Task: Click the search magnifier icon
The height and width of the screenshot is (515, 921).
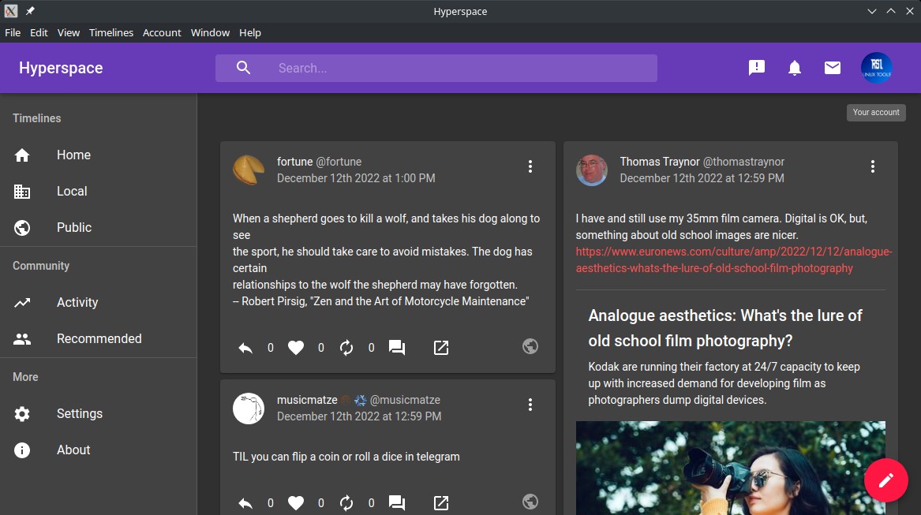Action: click(243, 68)
